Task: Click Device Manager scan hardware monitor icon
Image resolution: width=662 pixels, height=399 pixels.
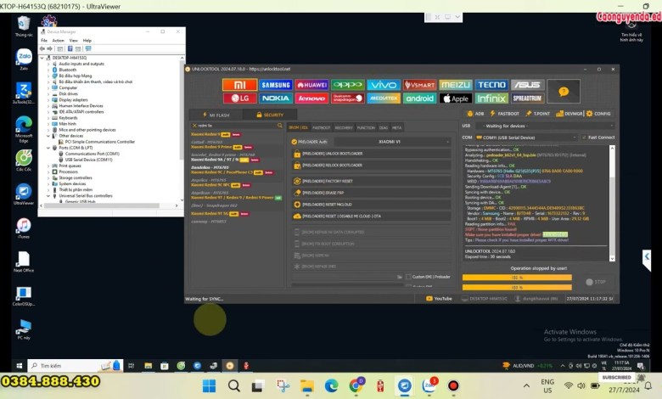Action: (88, 48)
